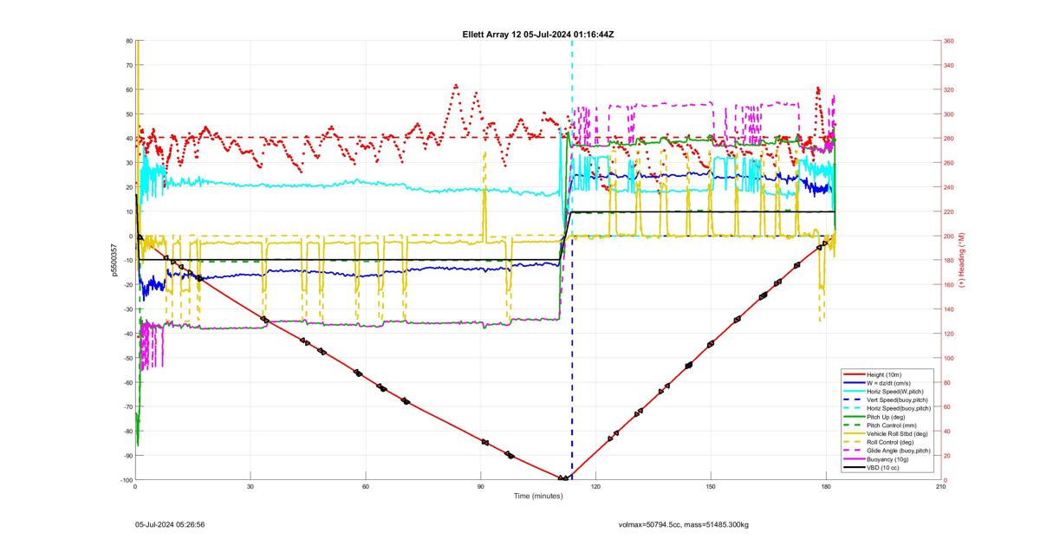Select 'W = dz/dt (cm/s)' legend label
The image size is (1040, 539).
pyautogui.click(x=888, y=383)
